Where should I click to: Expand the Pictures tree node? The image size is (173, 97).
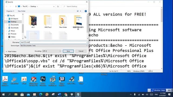pos(6,34)
